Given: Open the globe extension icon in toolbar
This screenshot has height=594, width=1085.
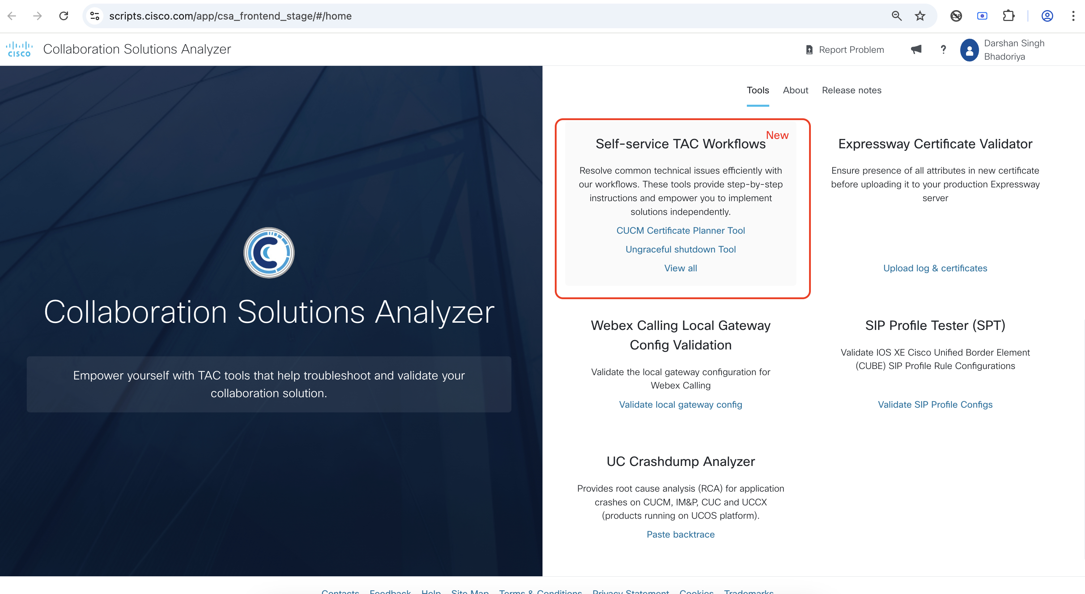Looking at the screenshot, I should click(956, 16).
